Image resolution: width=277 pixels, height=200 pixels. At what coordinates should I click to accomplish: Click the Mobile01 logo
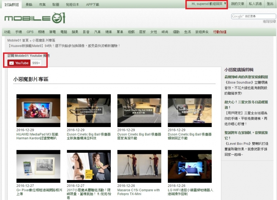pos(35,18)
